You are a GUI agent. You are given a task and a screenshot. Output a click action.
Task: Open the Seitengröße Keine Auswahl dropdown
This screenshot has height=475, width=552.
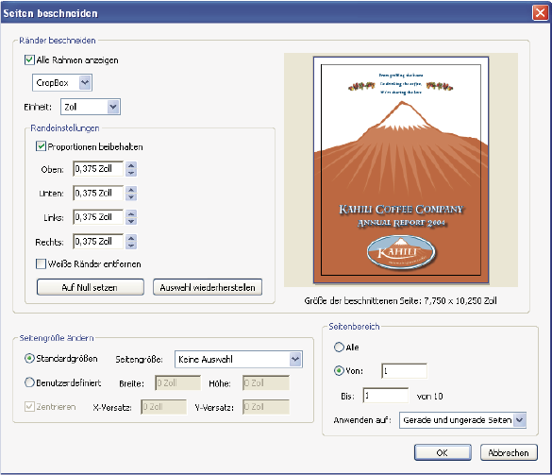(x=295, y=360)
